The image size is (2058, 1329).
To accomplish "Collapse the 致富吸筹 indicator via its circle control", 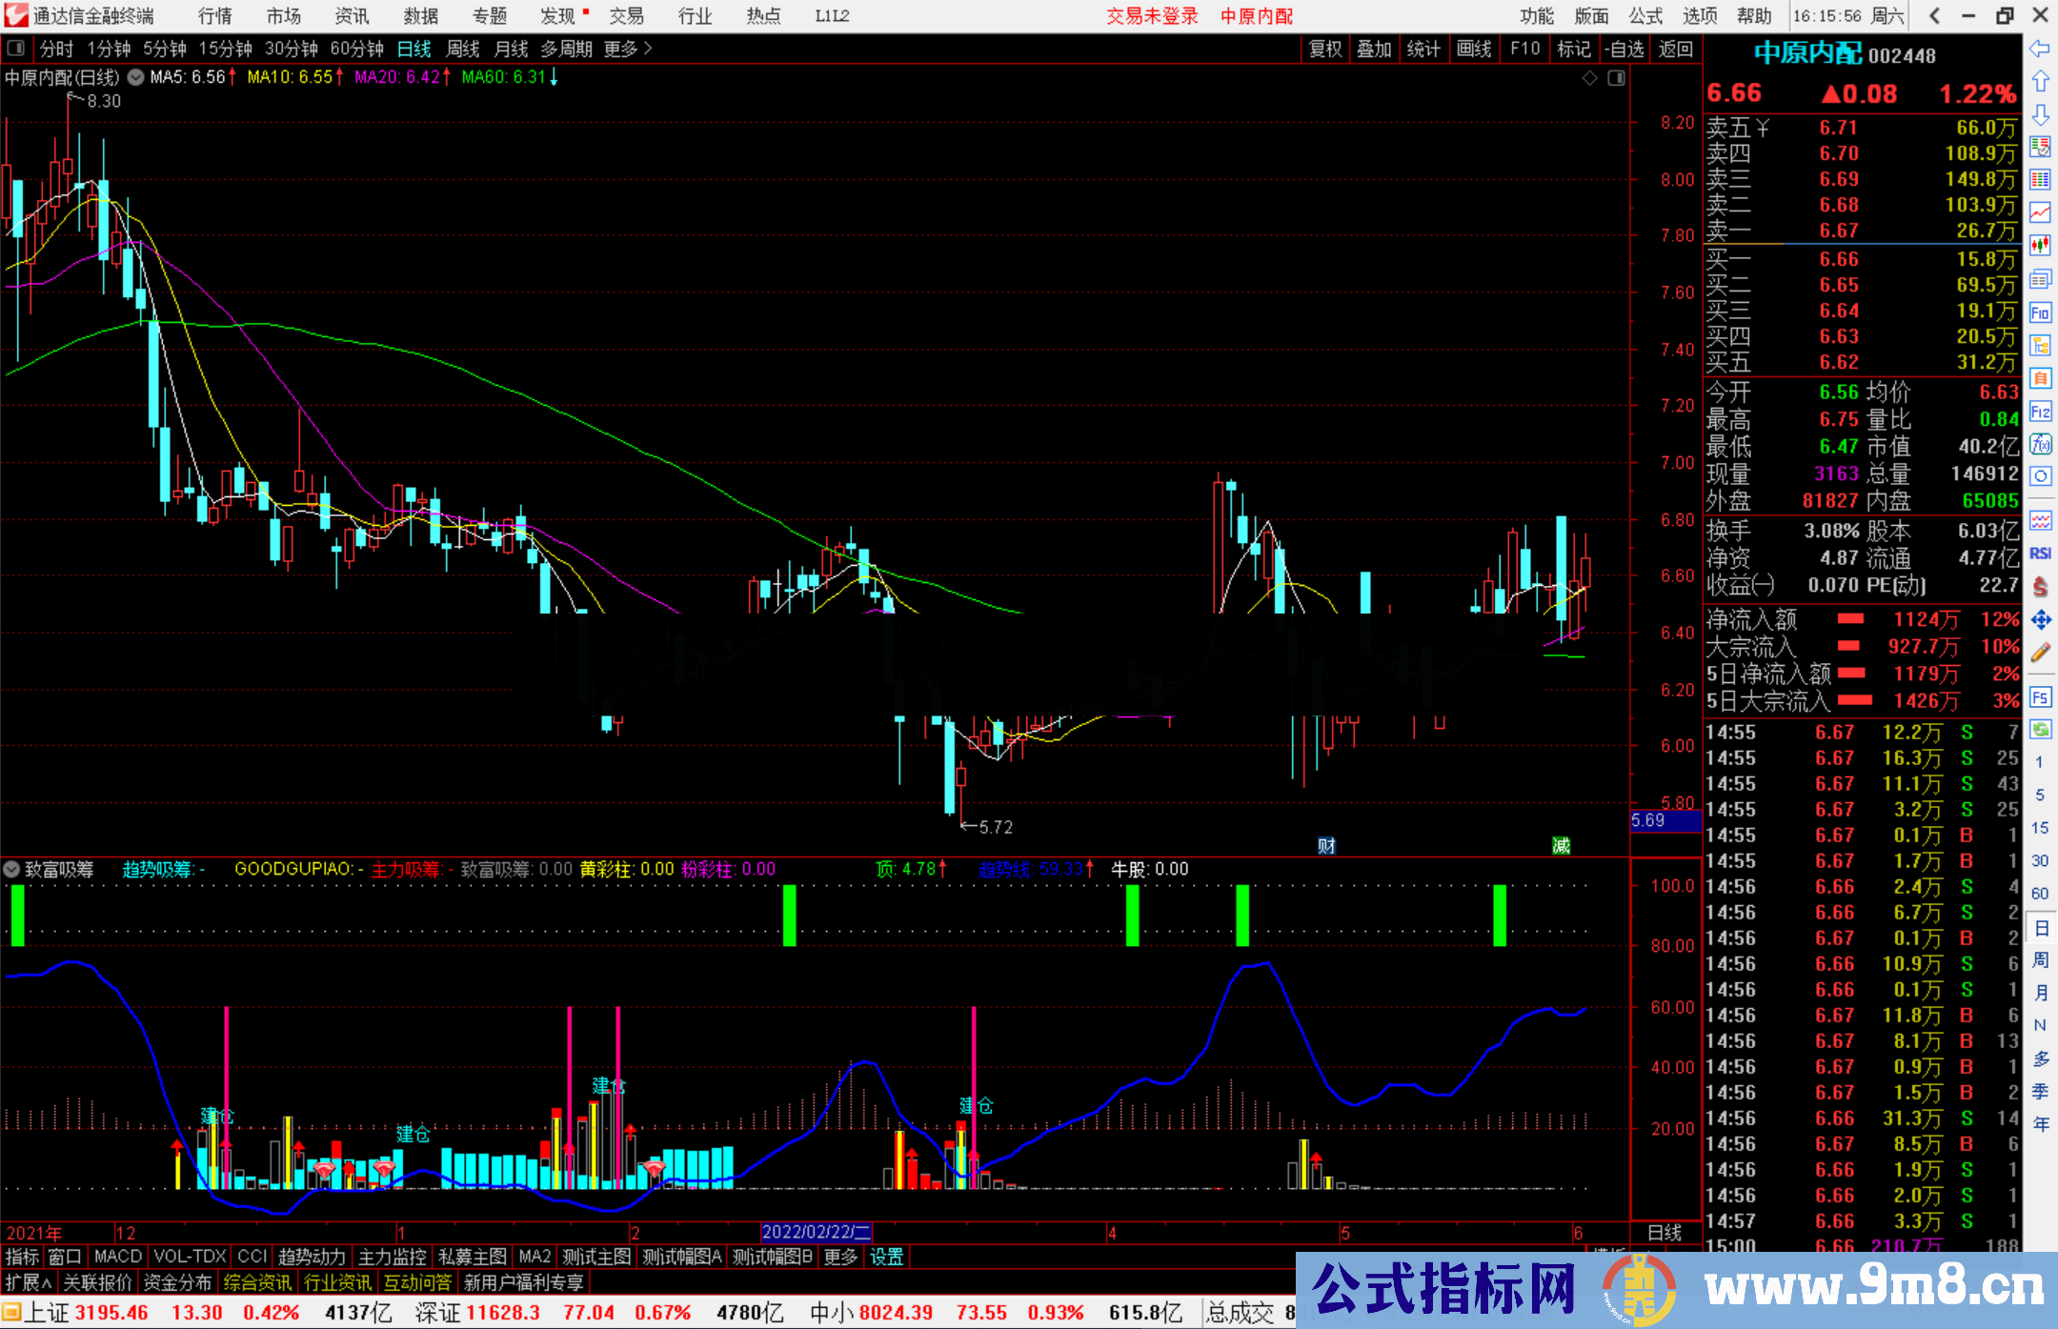I will click(x=12, y=869).
